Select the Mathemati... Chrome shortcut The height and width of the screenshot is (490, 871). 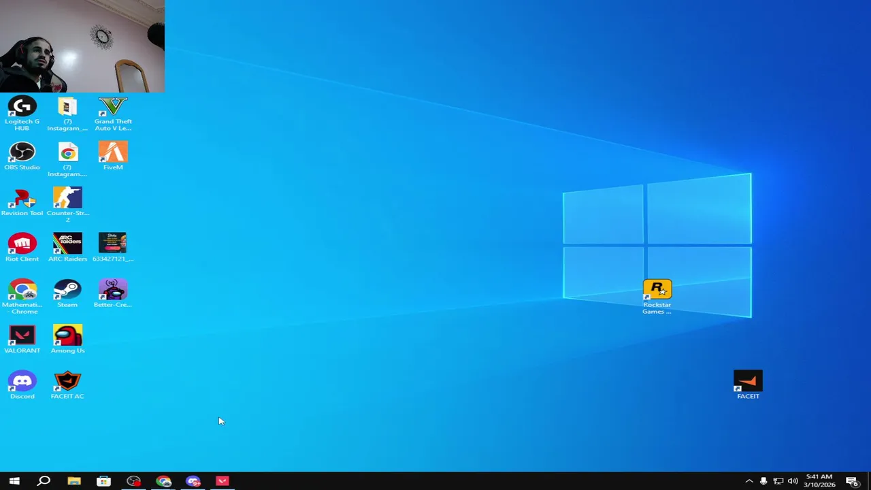pos(22,297)
